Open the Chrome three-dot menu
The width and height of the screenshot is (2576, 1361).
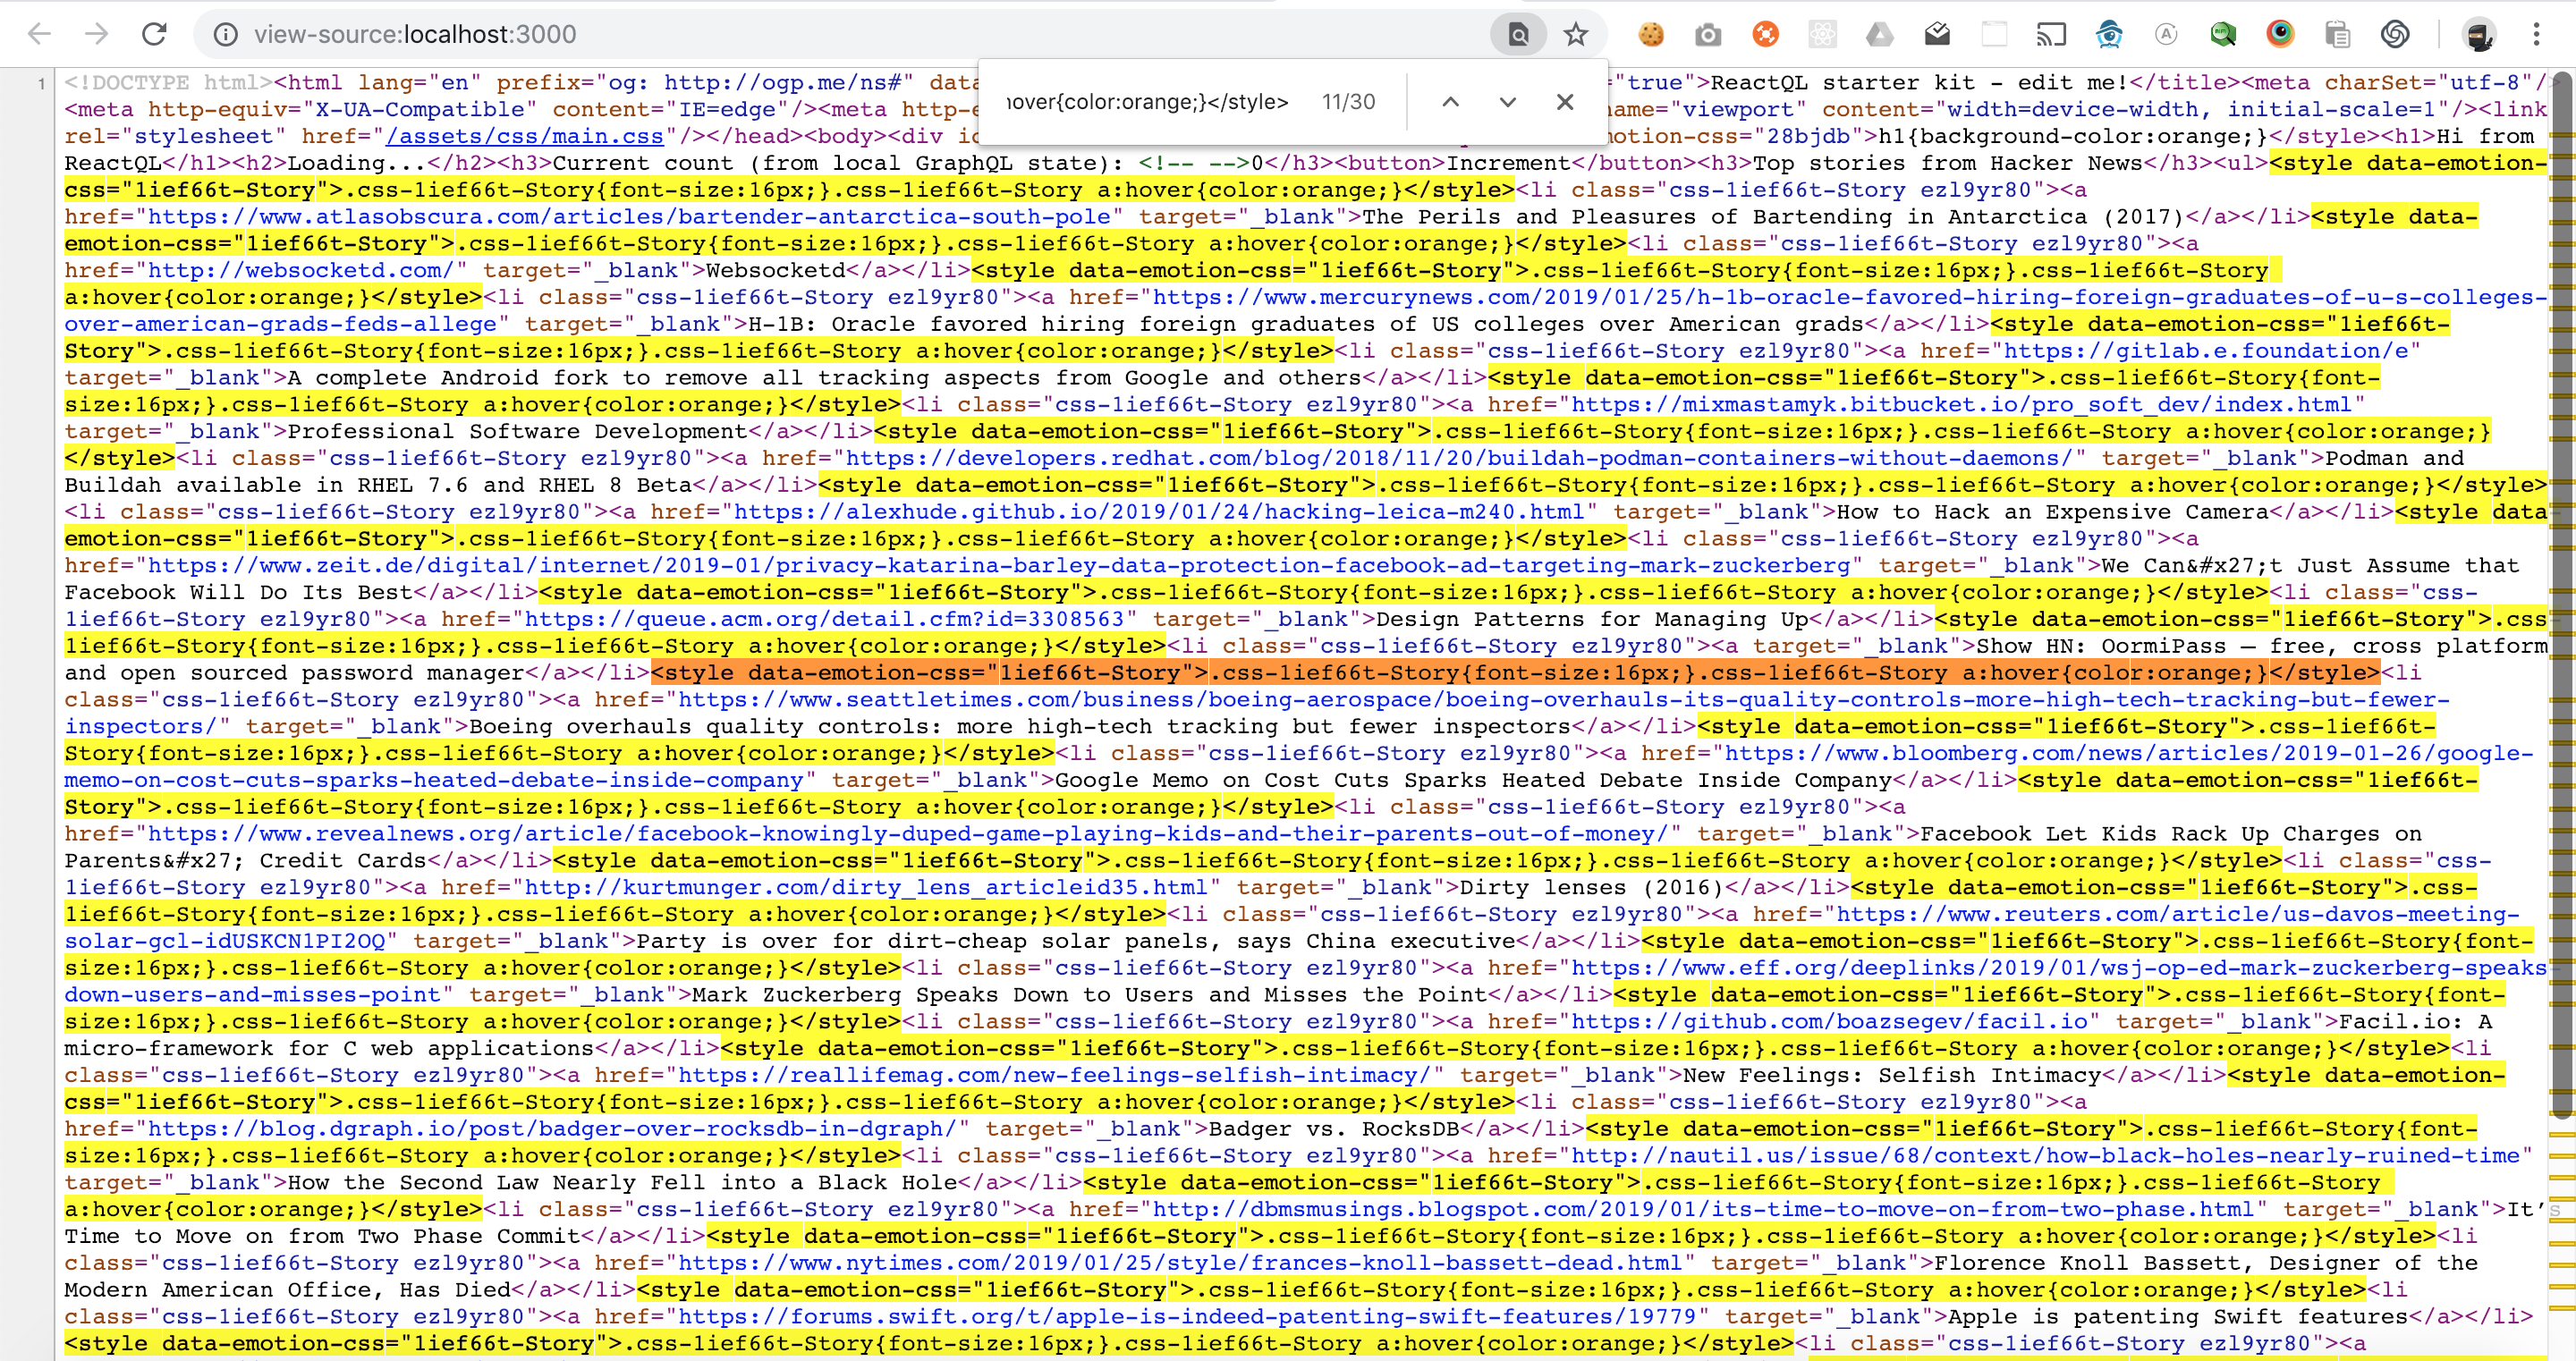pos(2539,33)
